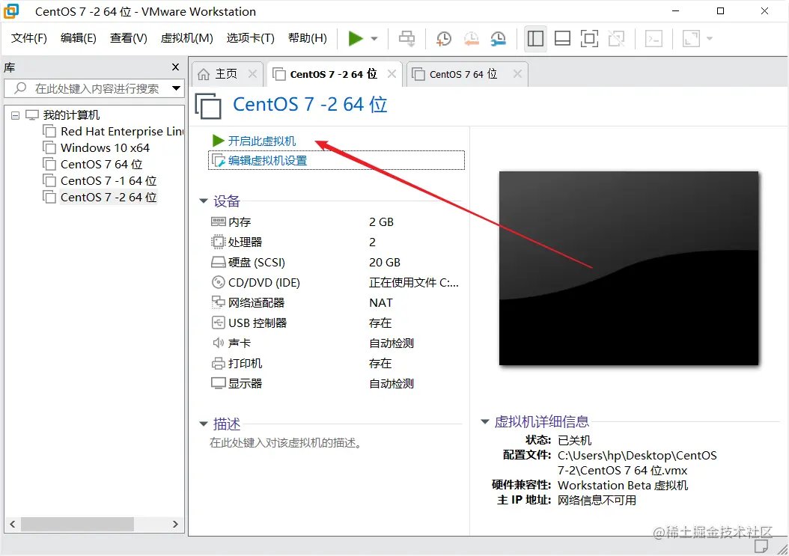Open the 帮助(H) menu

308,38
